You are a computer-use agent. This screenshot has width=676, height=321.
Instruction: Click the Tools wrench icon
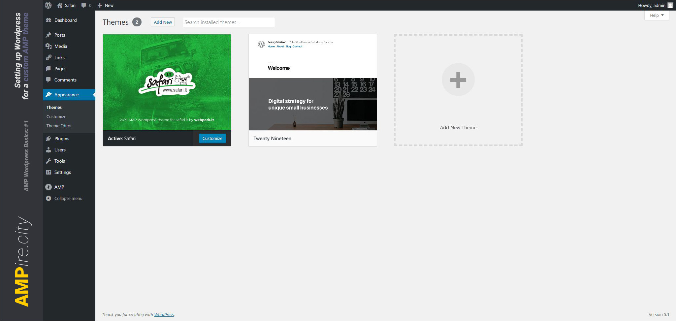coord(48,161)
